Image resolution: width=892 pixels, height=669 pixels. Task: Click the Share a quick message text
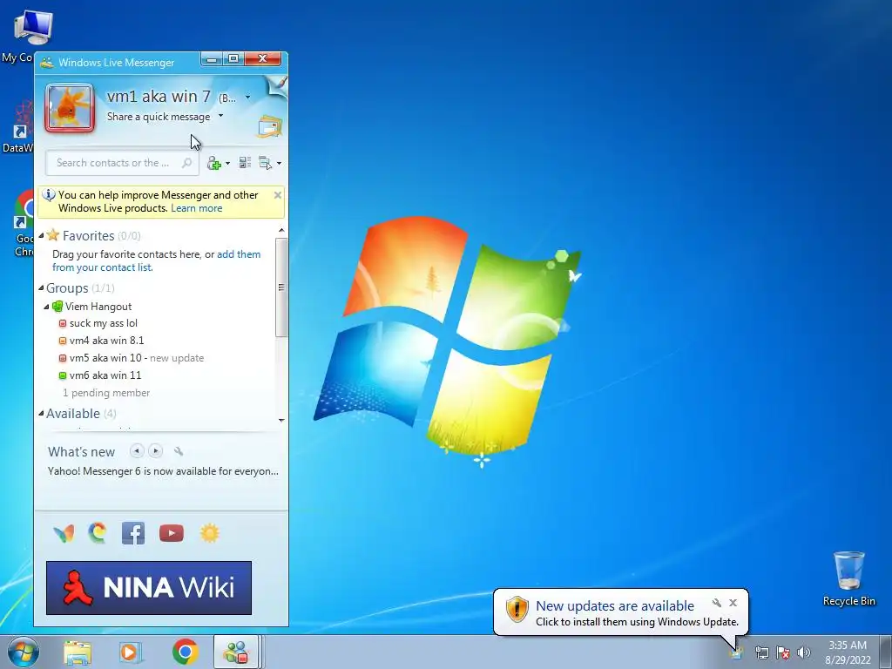tap(159, 117)
